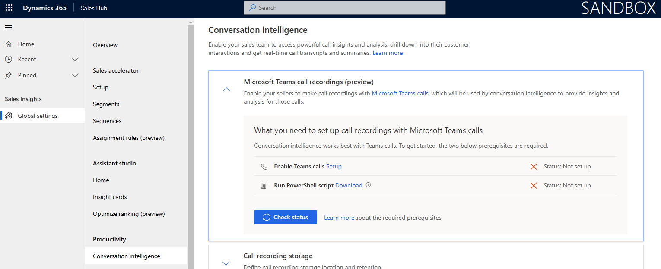Screen dimensions: 661x269
Task: Click the Sales accelerator group heading
Action: tap(116, 70)
